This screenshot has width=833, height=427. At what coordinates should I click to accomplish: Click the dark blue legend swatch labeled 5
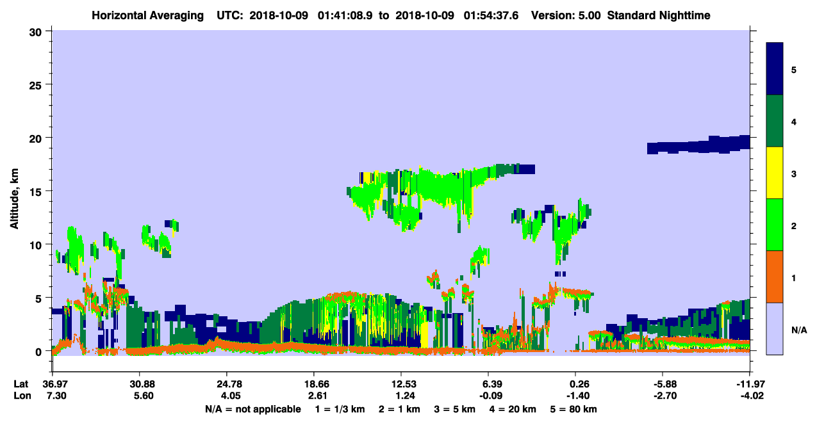[x=775, y=69]
